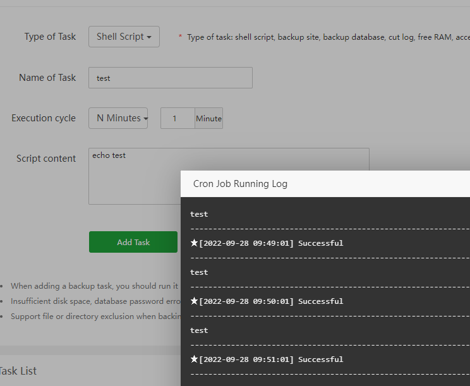Select the Task List section heading
The height and width of the screenshot is (386, 470).
18,371
